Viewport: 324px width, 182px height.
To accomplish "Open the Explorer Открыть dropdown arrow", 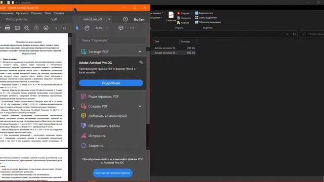I will 191,13.
